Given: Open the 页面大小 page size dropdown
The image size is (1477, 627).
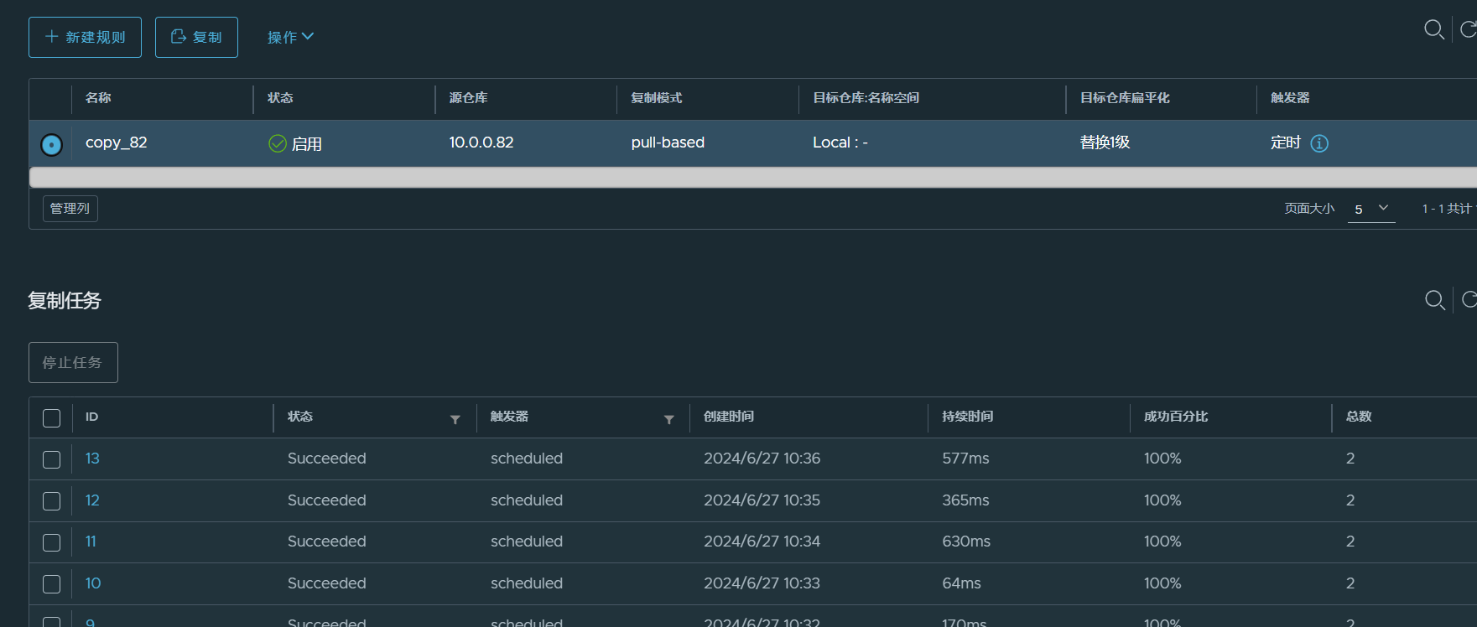Looking at the screenshot, I should 1371,209.
